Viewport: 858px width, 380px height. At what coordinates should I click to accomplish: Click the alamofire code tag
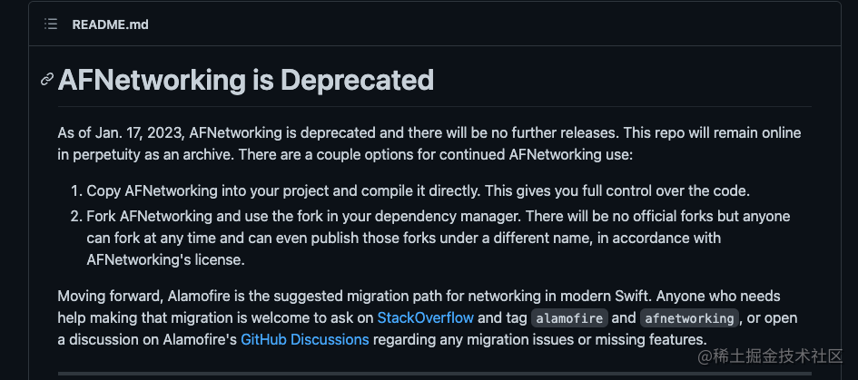(x=568, y=318)
